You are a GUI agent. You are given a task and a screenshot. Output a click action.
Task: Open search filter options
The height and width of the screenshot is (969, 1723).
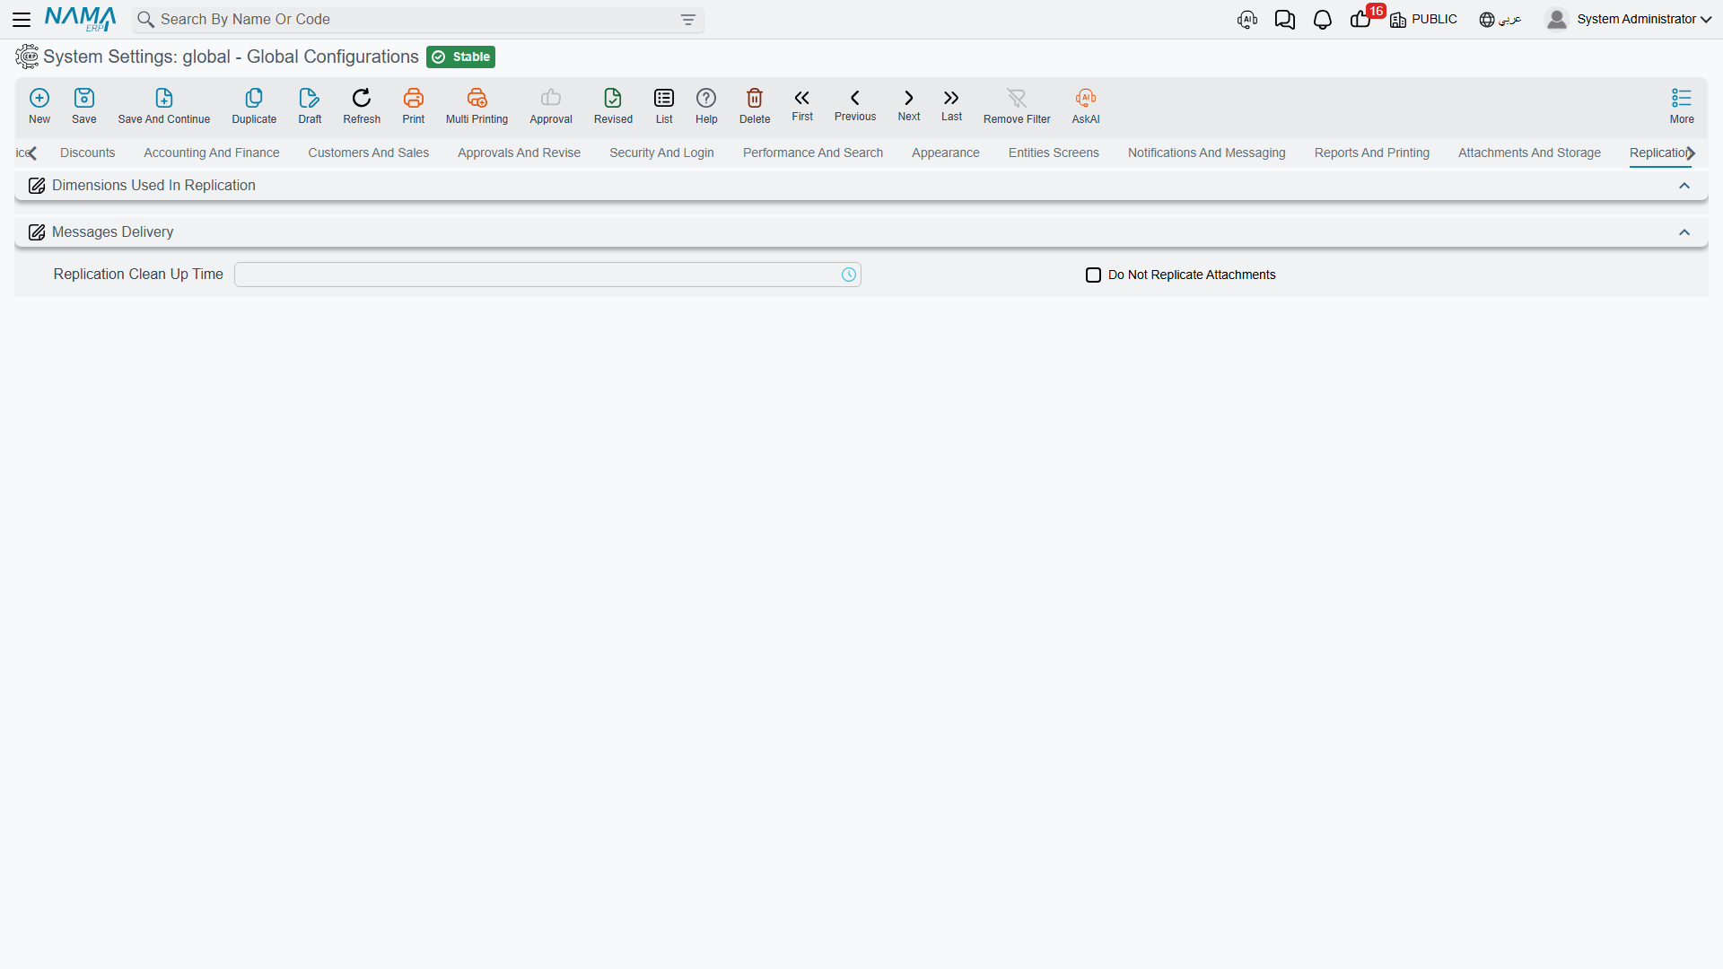tap(688, 20)
